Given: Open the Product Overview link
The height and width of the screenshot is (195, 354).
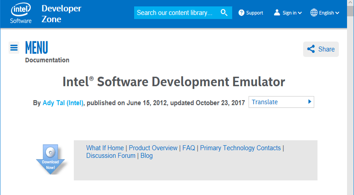Looking at the screenshot, I should pos(153,148).
